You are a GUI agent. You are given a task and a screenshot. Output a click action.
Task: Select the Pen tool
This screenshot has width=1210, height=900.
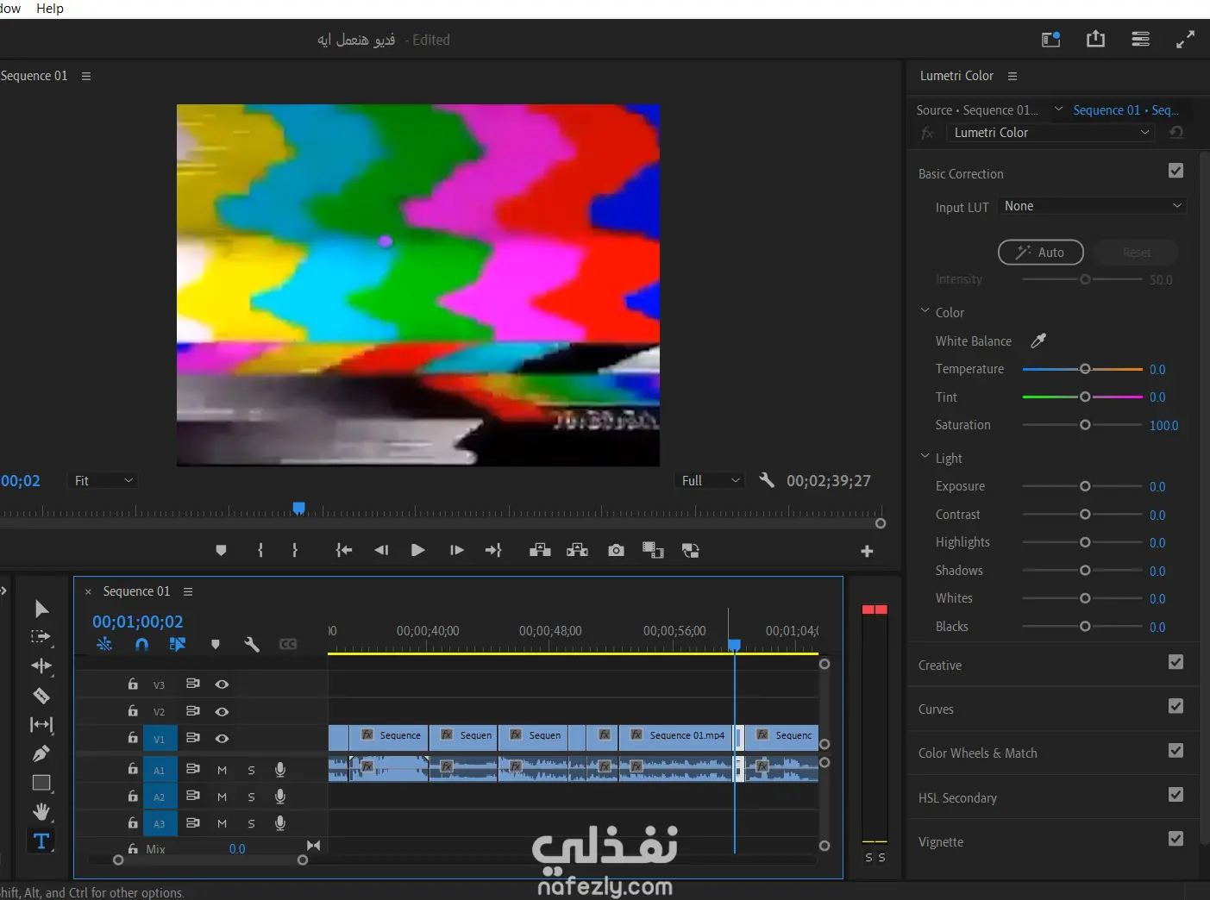[x=41, y=753]
